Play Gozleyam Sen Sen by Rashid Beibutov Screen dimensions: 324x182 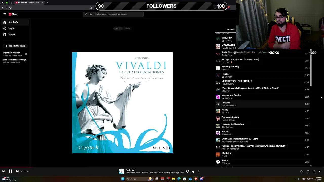click(x=262, y=119)
